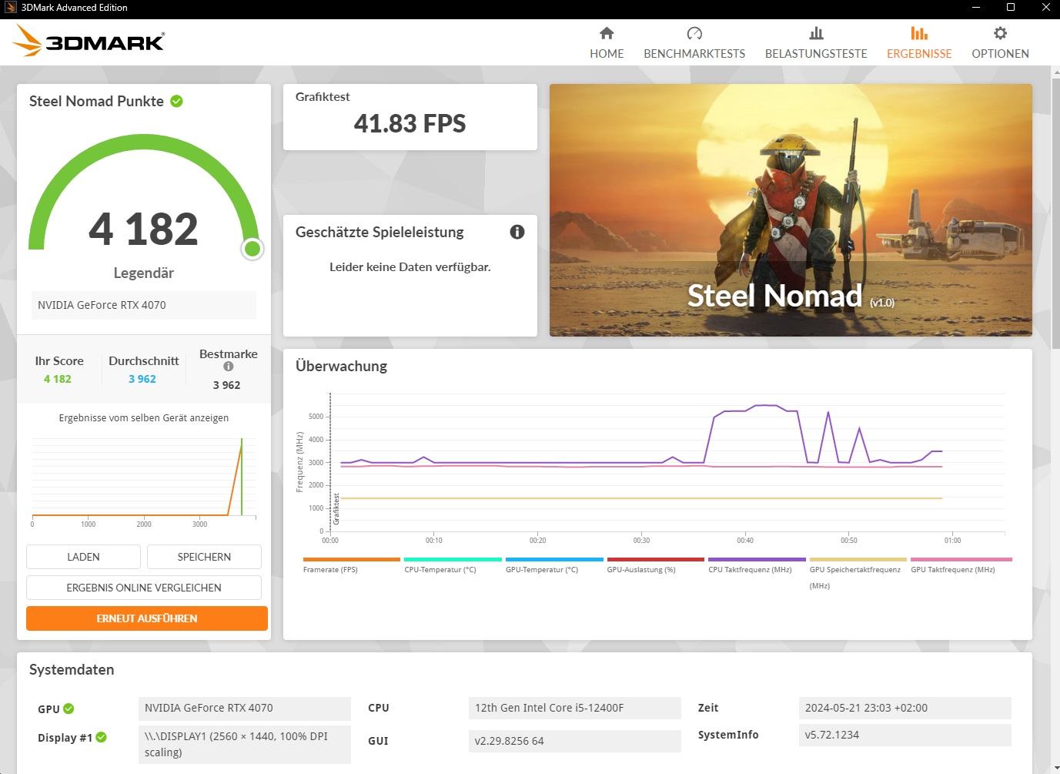Click the Überwachung frequency graph
This screenshot has height=774, width=1060.
[667, 462]
